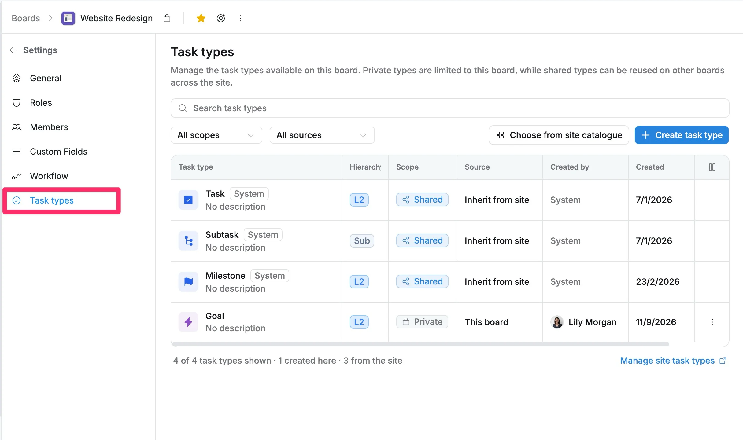
Task: Click the lock icon beside the board name
Action: click(167, 18)
